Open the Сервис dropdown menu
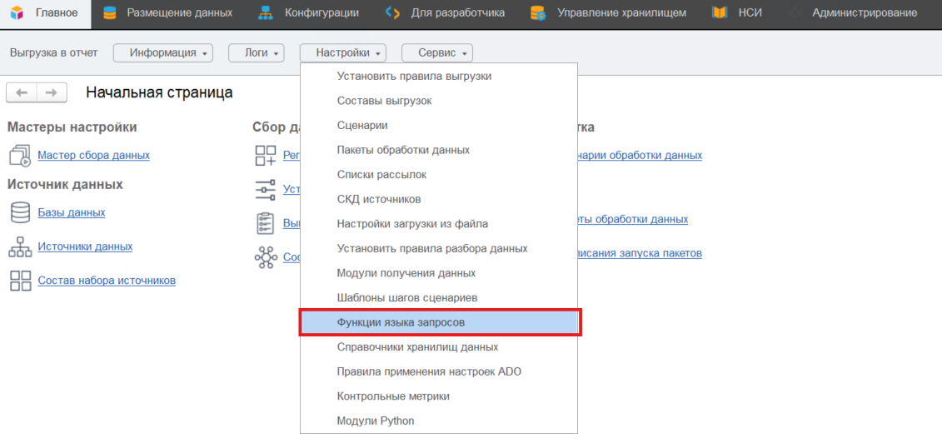Viewport: 942px width, 448px height. click(437, 52)
